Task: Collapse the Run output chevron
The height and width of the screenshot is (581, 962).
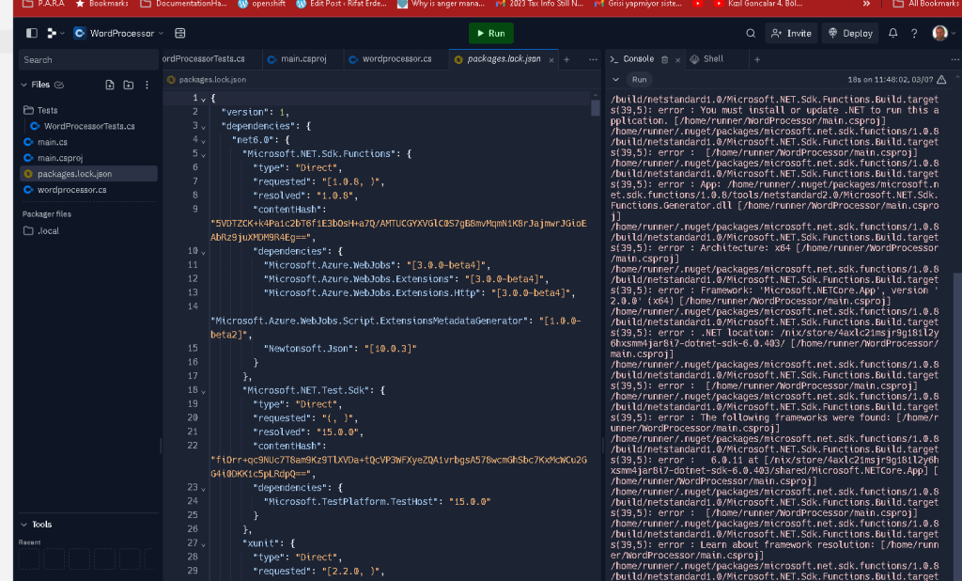Action: tap(615, 79)
